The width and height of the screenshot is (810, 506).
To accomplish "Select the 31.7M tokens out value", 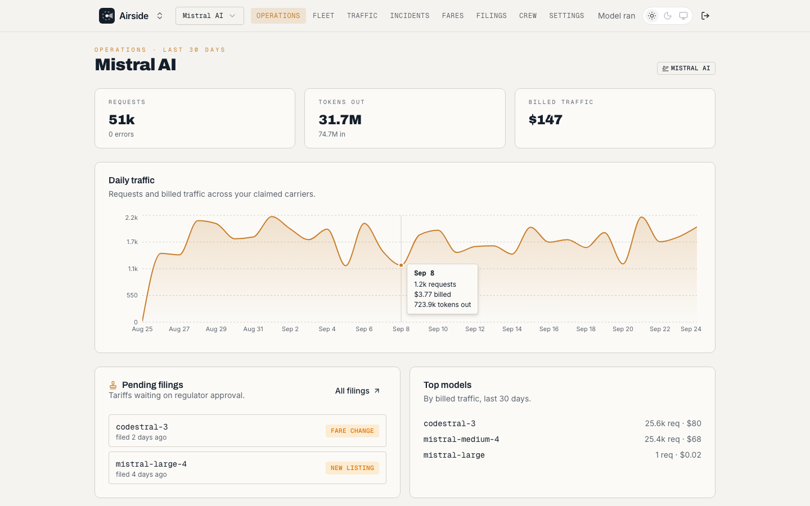I will click(340, 120).
